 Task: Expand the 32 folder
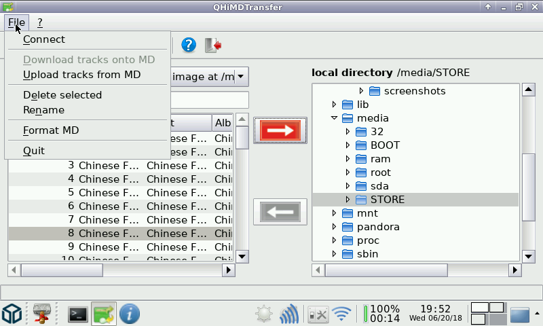[x=348, y=132]
